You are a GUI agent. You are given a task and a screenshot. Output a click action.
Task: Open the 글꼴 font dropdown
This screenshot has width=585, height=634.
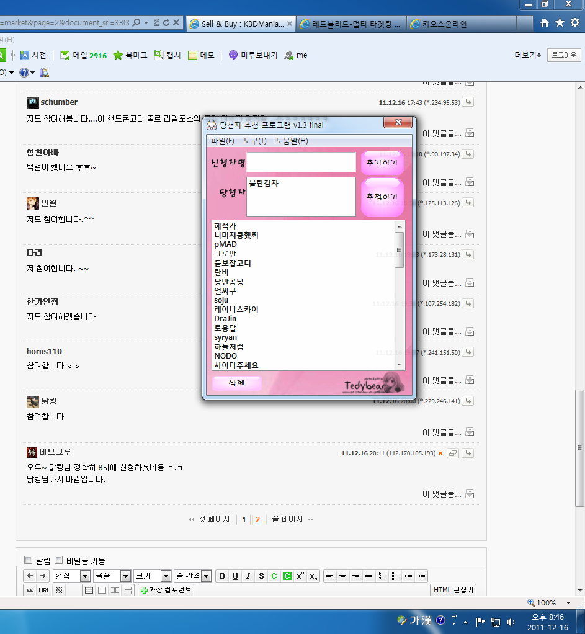(x=112, y=576)
